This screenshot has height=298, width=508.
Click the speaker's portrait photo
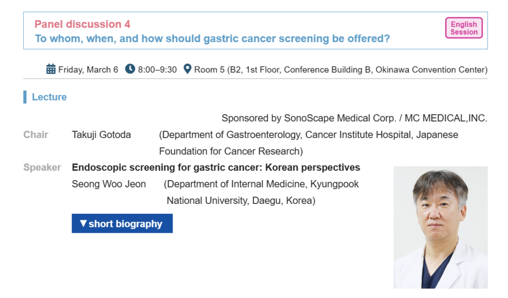pyautogui.click(x=440, y=227)
